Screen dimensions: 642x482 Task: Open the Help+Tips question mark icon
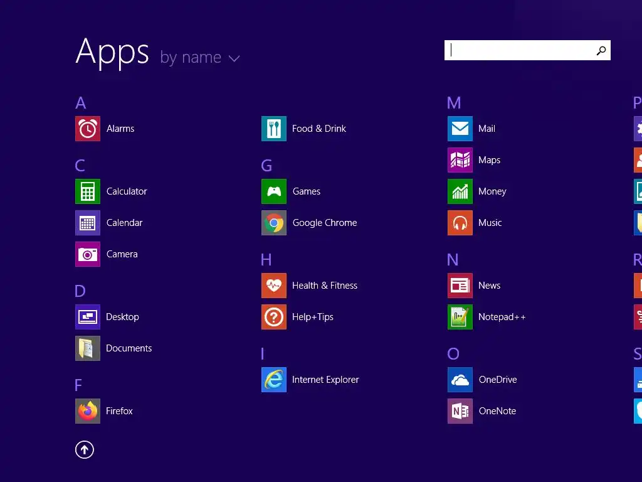click(x=274, y=317)
